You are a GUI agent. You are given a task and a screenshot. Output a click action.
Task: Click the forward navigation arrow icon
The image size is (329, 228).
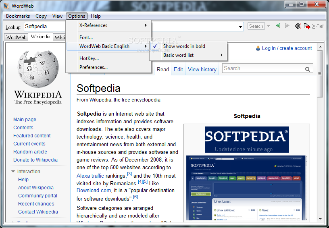(x=287, y=26)
